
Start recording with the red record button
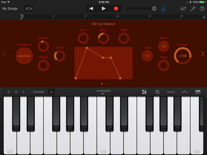click(x=116, y=9)
